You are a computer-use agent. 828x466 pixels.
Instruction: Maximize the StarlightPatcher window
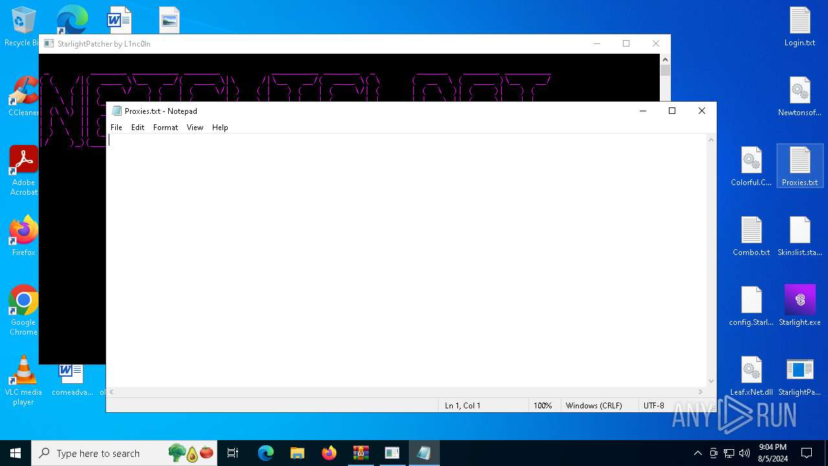click(626, 43)
